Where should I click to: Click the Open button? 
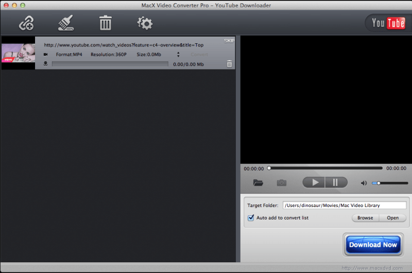[392, 217]
